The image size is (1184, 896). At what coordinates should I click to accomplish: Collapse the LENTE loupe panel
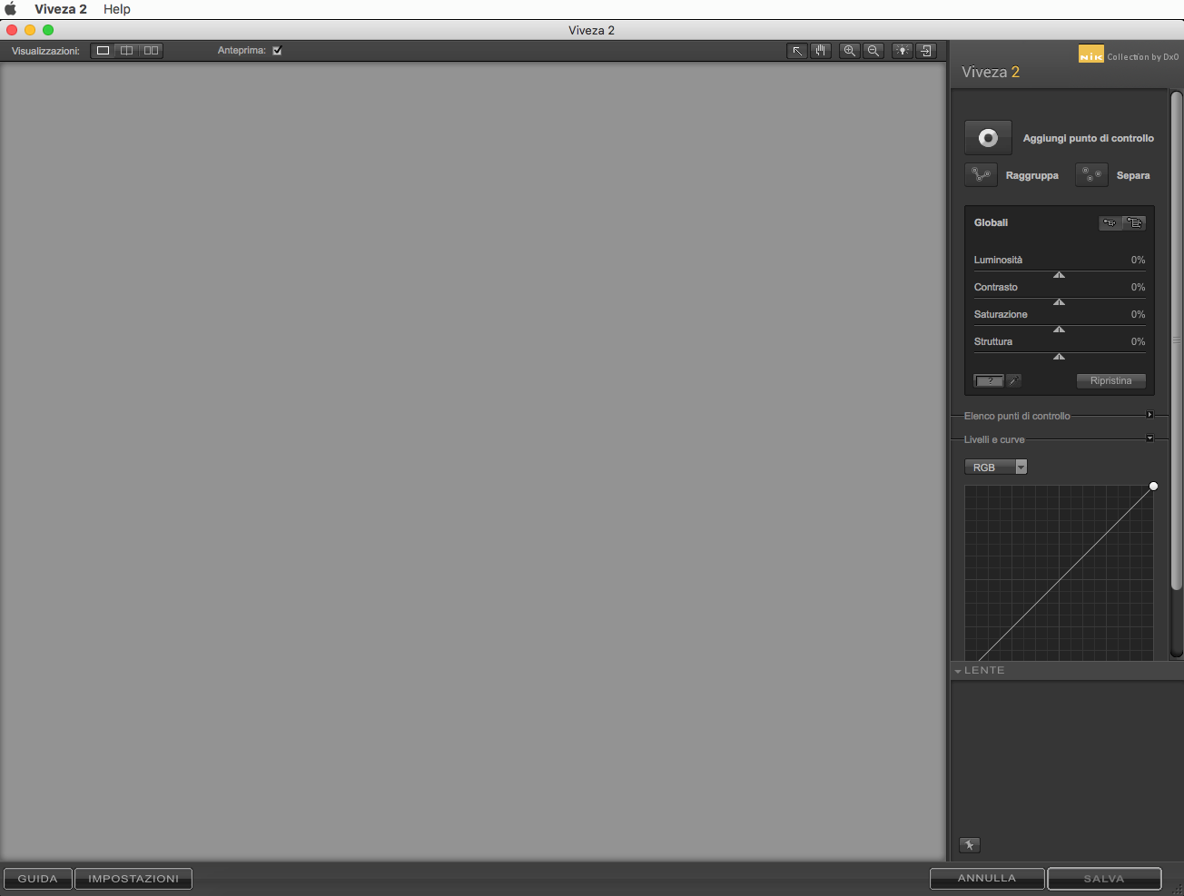[958, 671]
